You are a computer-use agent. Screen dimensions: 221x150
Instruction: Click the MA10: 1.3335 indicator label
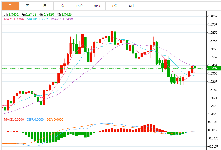37,19
